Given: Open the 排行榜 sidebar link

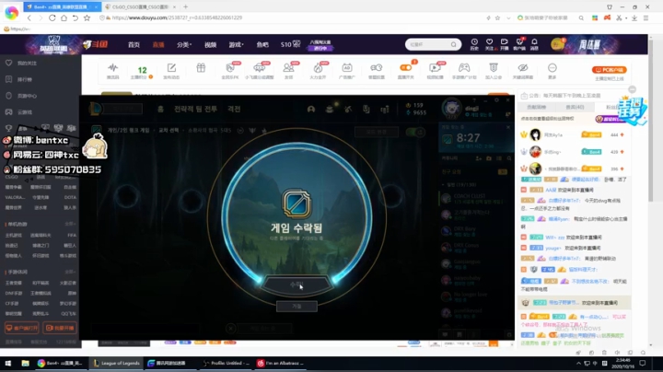Looking at the screenshot, I should [x=25, y=79].
